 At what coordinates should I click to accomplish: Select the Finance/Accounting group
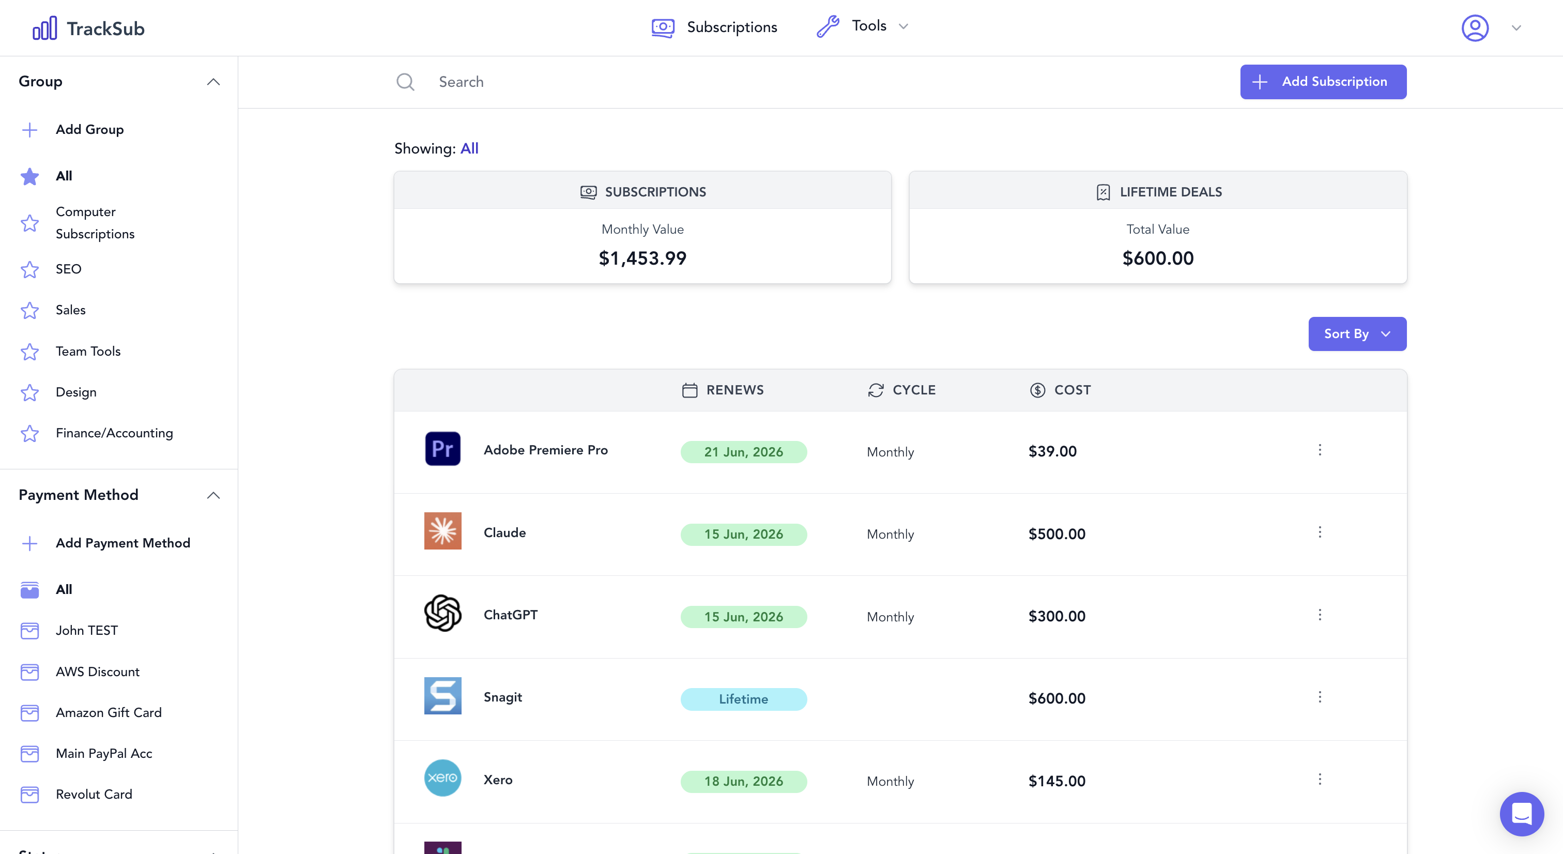point(114,433)
